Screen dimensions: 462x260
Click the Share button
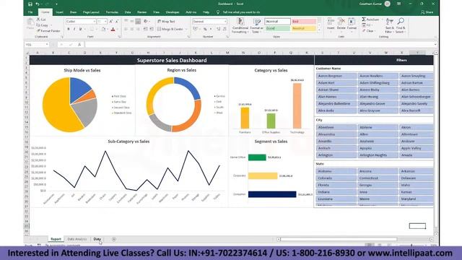pos(427,12)
